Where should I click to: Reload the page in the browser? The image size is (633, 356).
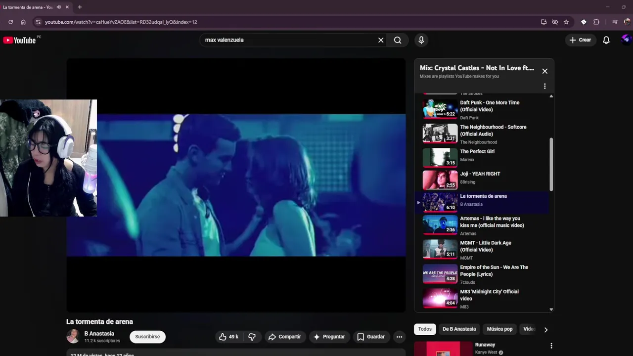10,22
